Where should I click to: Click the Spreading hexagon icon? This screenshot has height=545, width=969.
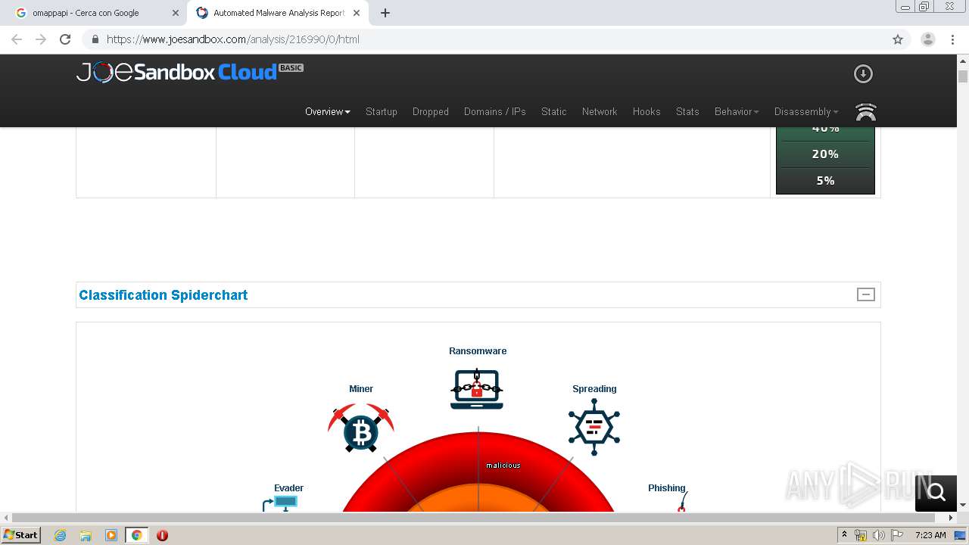[594, 428]
